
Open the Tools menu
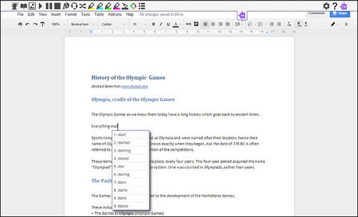coord(85,14)
